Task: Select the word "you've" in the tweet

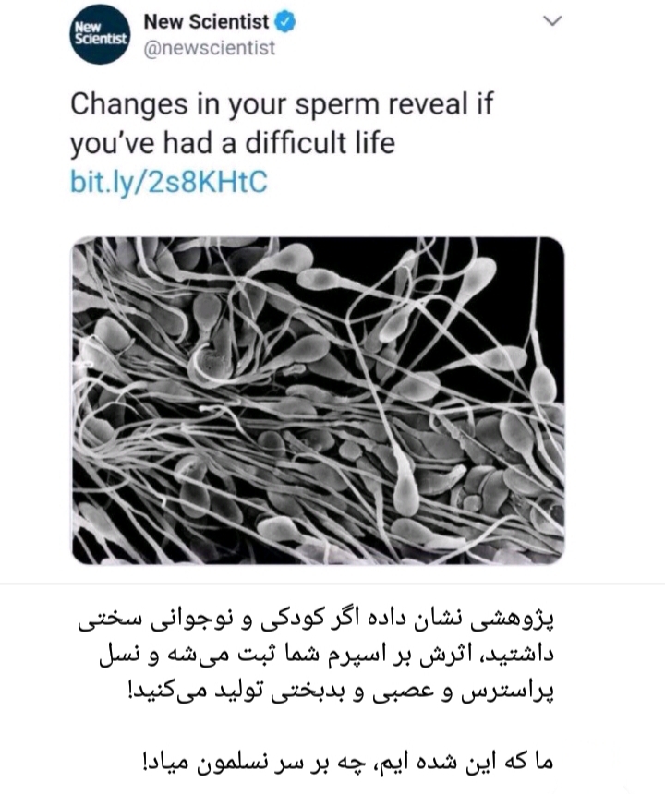Action: click(x=112, y=143)
